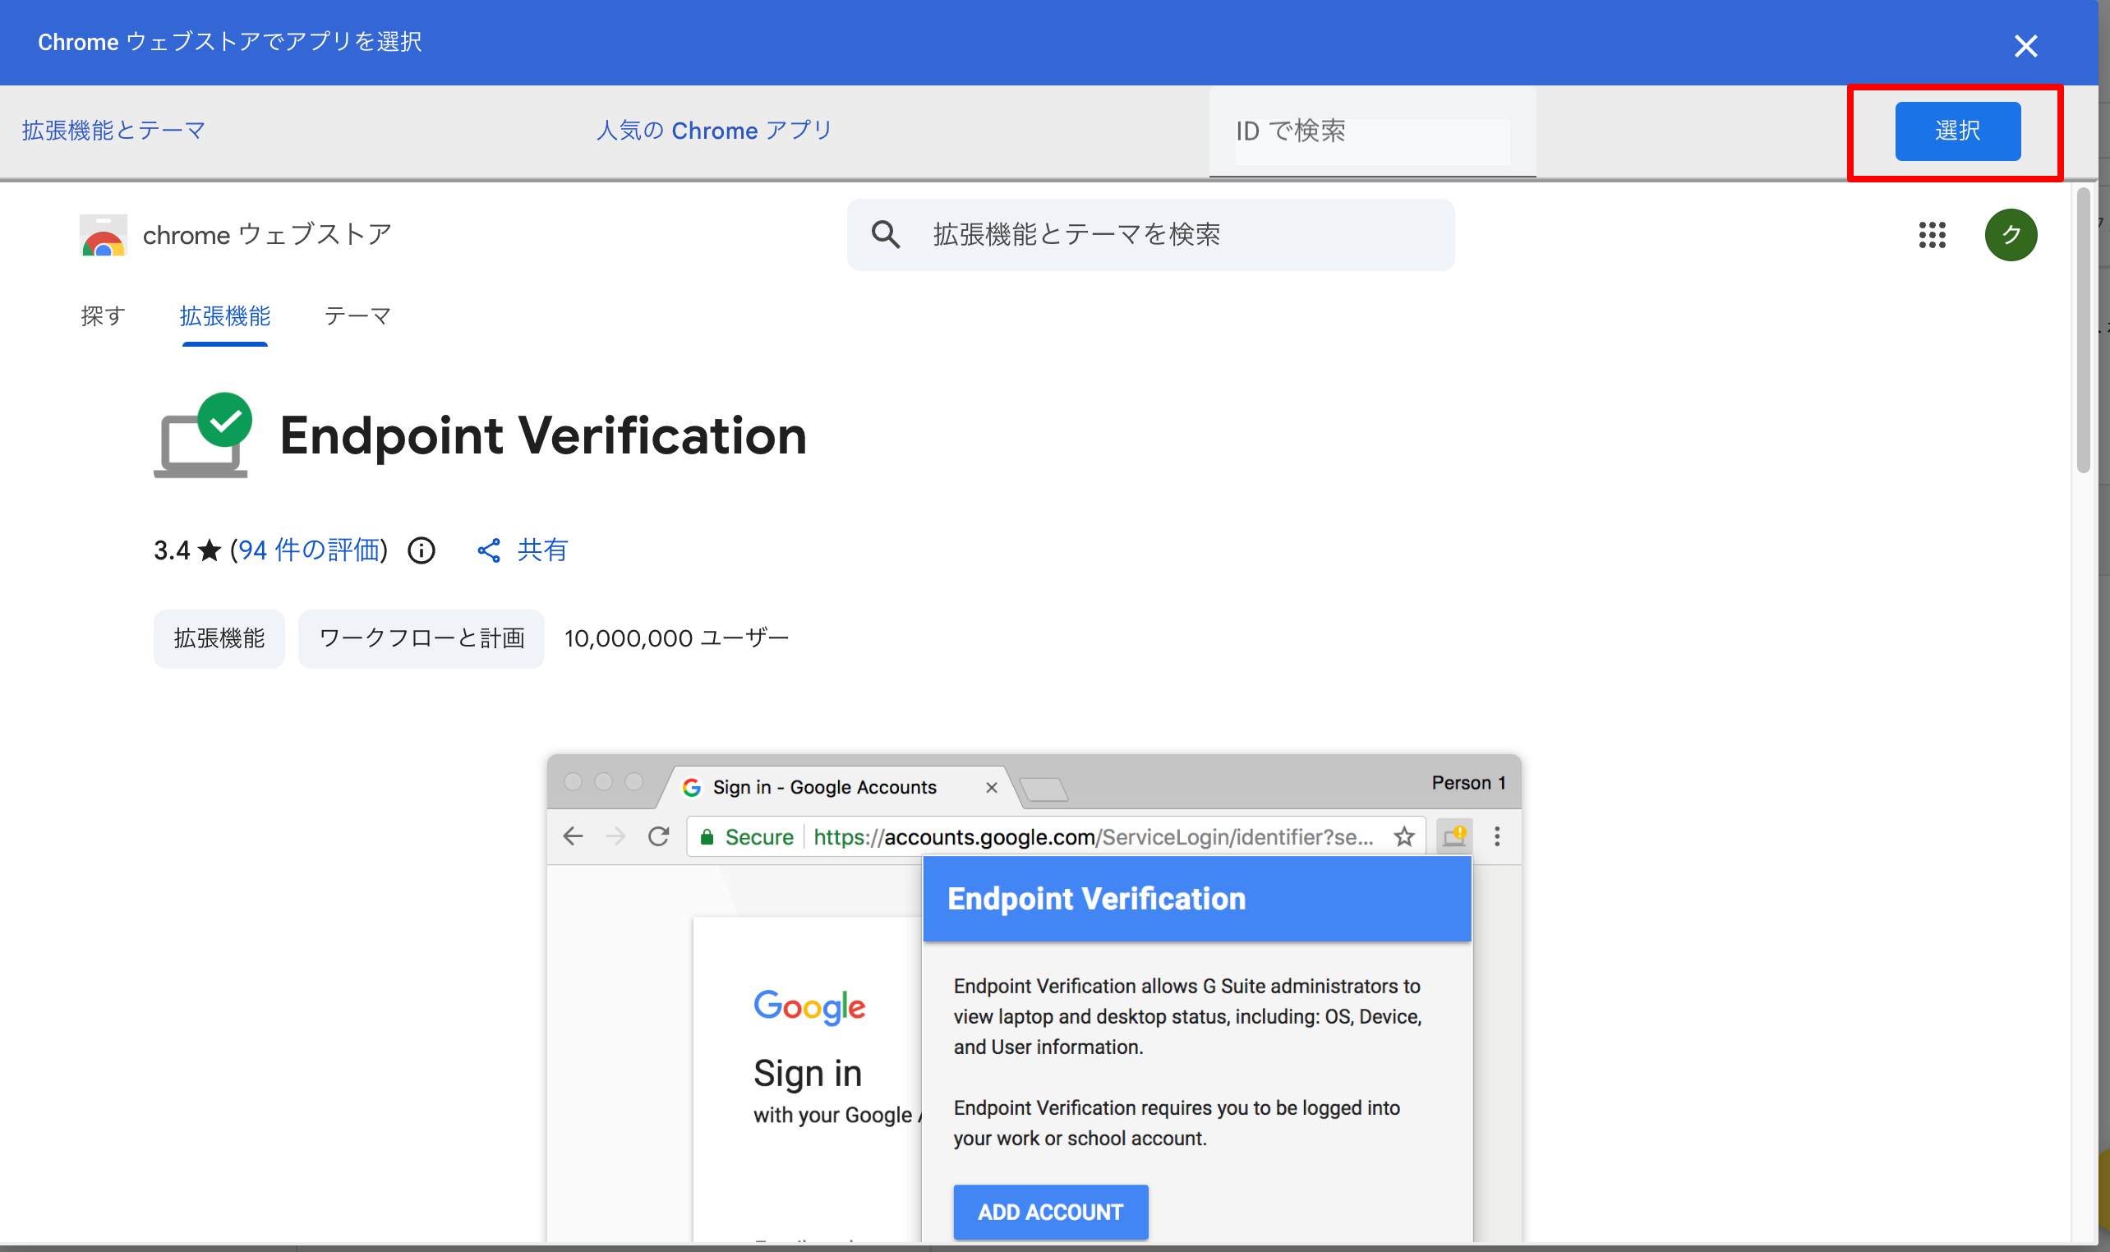Open 拡張機能とテーマ section link
Screen dimensions: 2110x1252
point(114,131)
